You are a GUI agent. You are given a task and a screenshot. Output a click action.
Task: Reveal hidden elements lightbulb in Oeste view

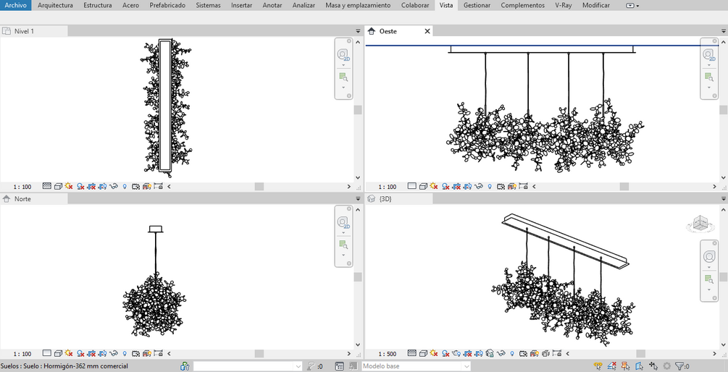pyautogui.click(x=490, y=186)
